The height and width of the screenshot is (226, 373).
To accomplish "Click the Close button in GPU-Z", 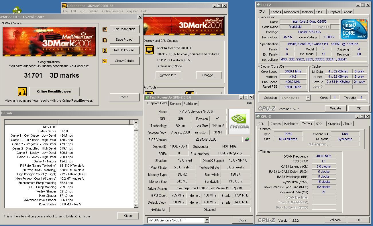I will click(x=242, y=220).
